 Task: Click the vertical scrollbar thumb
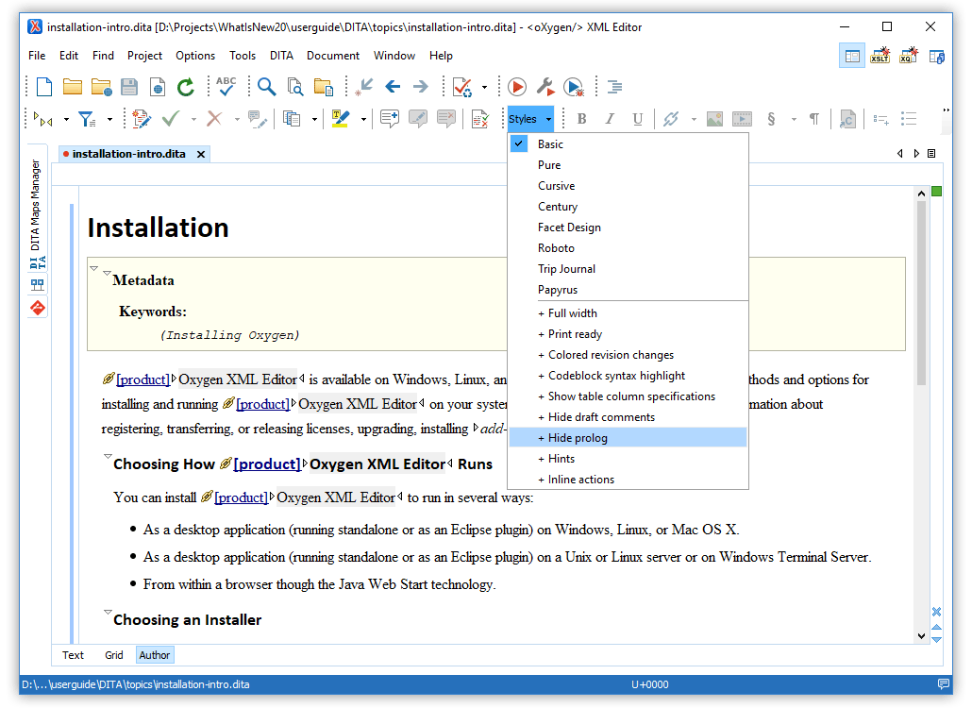click(921, 292)
